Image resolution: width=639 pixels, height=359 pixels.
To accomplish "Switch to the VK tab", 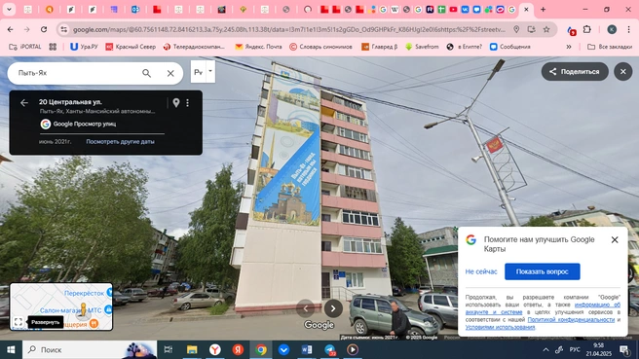I will coord(465,10).
